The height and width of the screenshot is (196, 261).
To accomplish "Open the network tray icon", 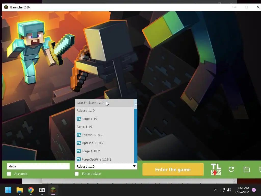I will pos(223,190).
